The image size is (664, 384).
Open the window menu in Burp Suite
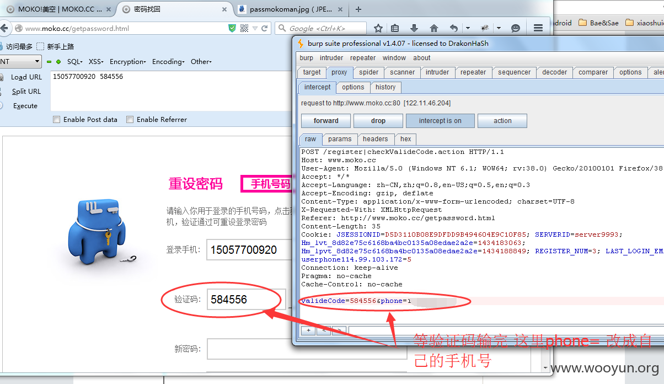coord(394,58)
